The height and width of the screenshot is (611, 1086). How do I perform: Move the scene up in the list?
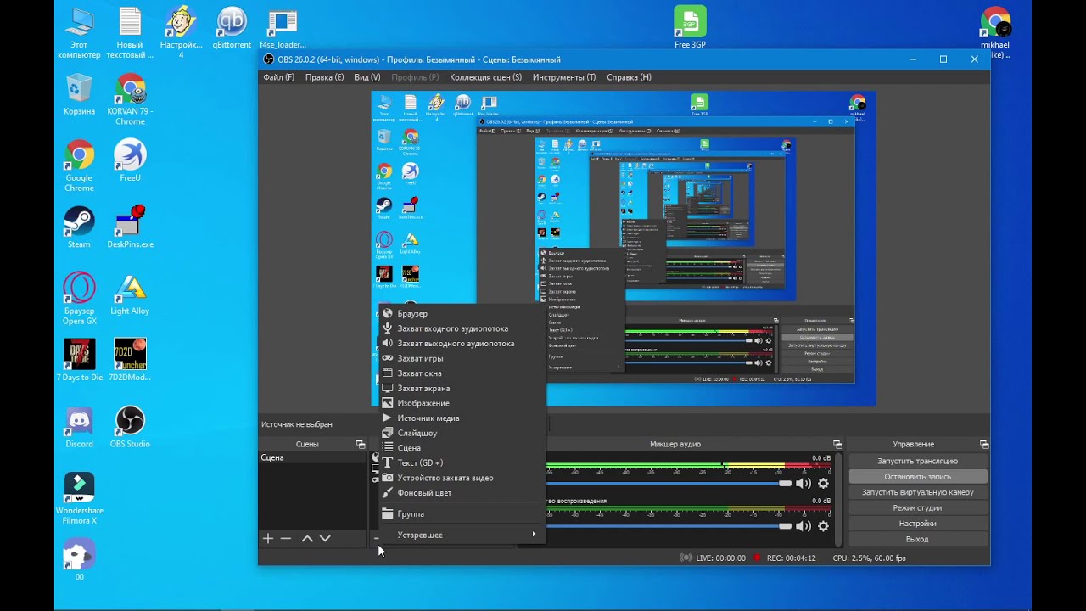click(307, 538)
